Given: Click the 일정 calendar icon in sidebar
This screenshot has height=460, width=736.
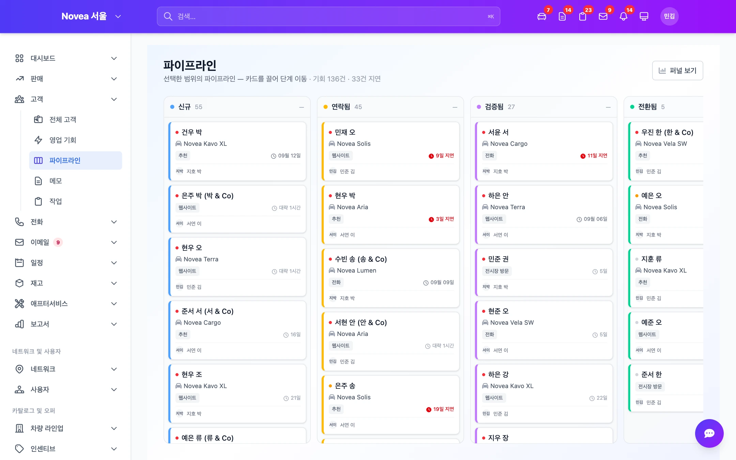Looking at the screenshot, I should point(19,263).
